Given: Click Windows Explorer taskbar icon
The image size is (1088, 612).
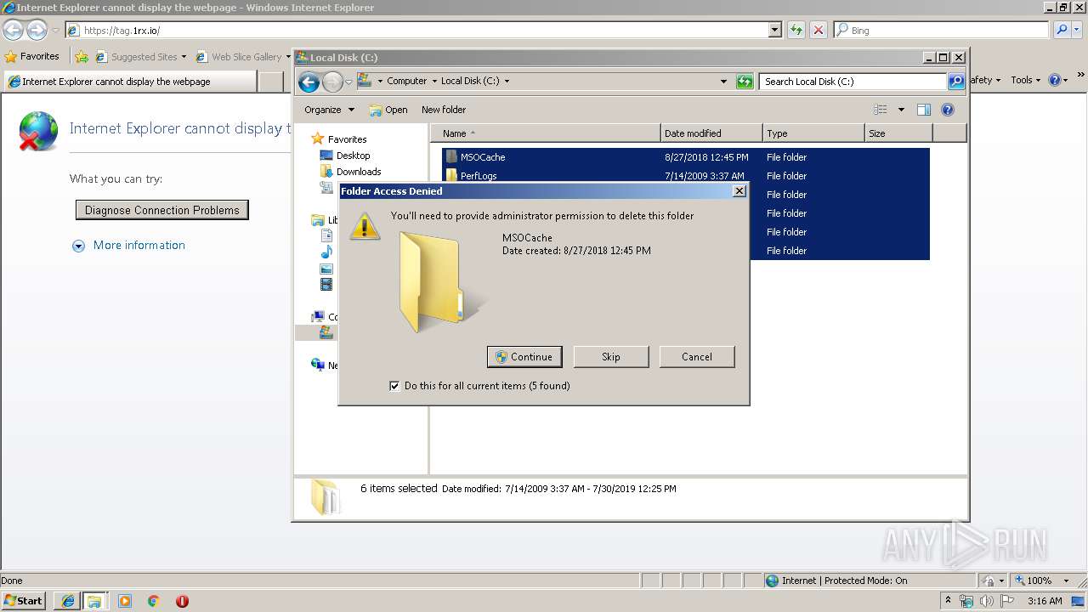Looking at the screenshot, I should [x=94, y=601].
